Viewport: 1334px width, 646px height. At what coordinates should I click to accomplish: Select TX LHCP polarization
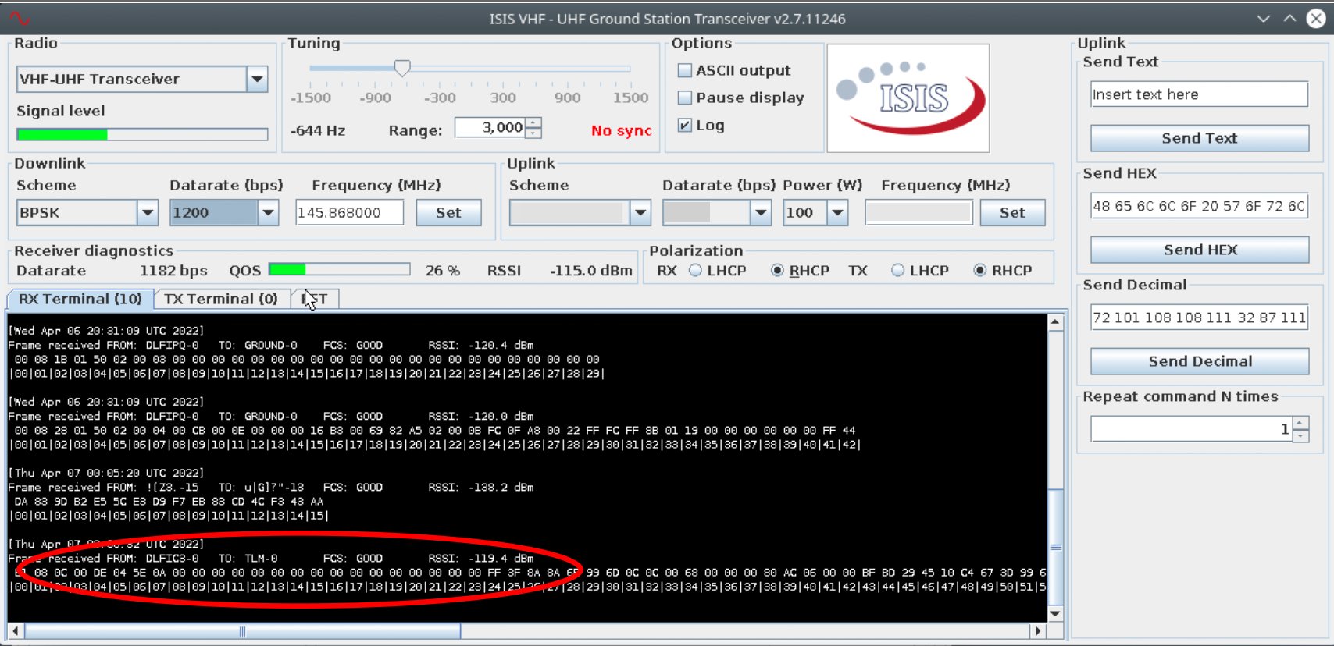click(897, 270)
